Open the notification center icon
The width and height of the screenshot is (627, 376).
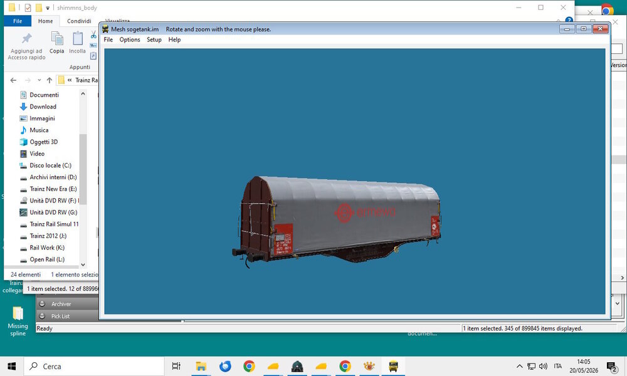point(611,366)
